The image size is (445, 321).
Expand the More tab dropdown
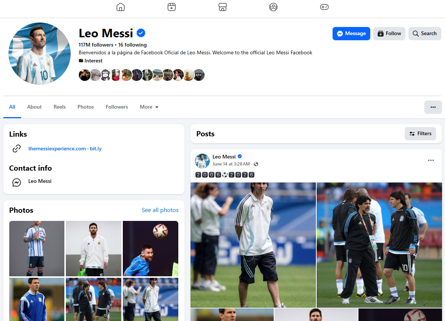pos(149,107)
